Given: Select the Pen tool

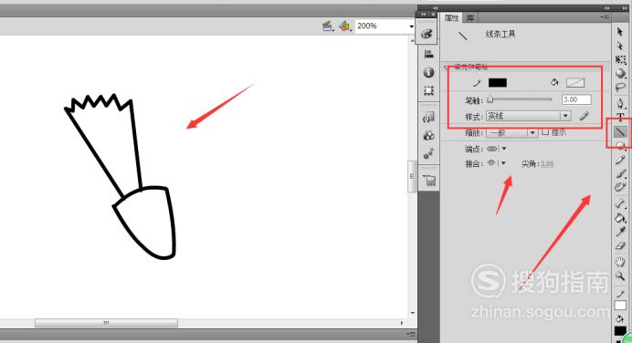Looking at the screenshot, I should [621, 103].
